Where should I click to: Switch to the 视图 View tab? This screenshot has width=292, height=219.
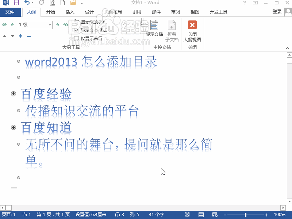pos(195,12)
